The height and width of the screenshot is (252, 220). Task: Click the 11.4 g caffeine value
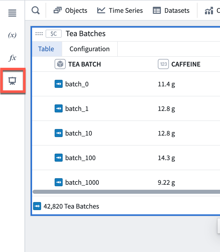[166, 84]
